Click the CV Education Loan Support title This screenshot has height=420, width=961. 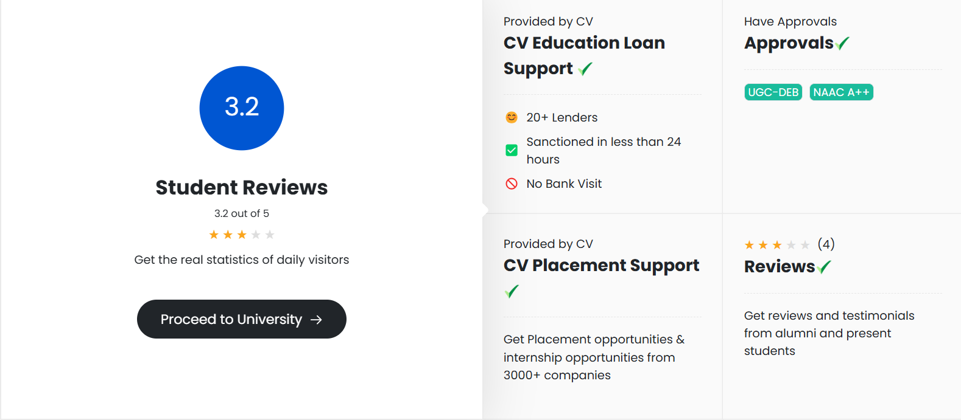(x=584, y=55)
